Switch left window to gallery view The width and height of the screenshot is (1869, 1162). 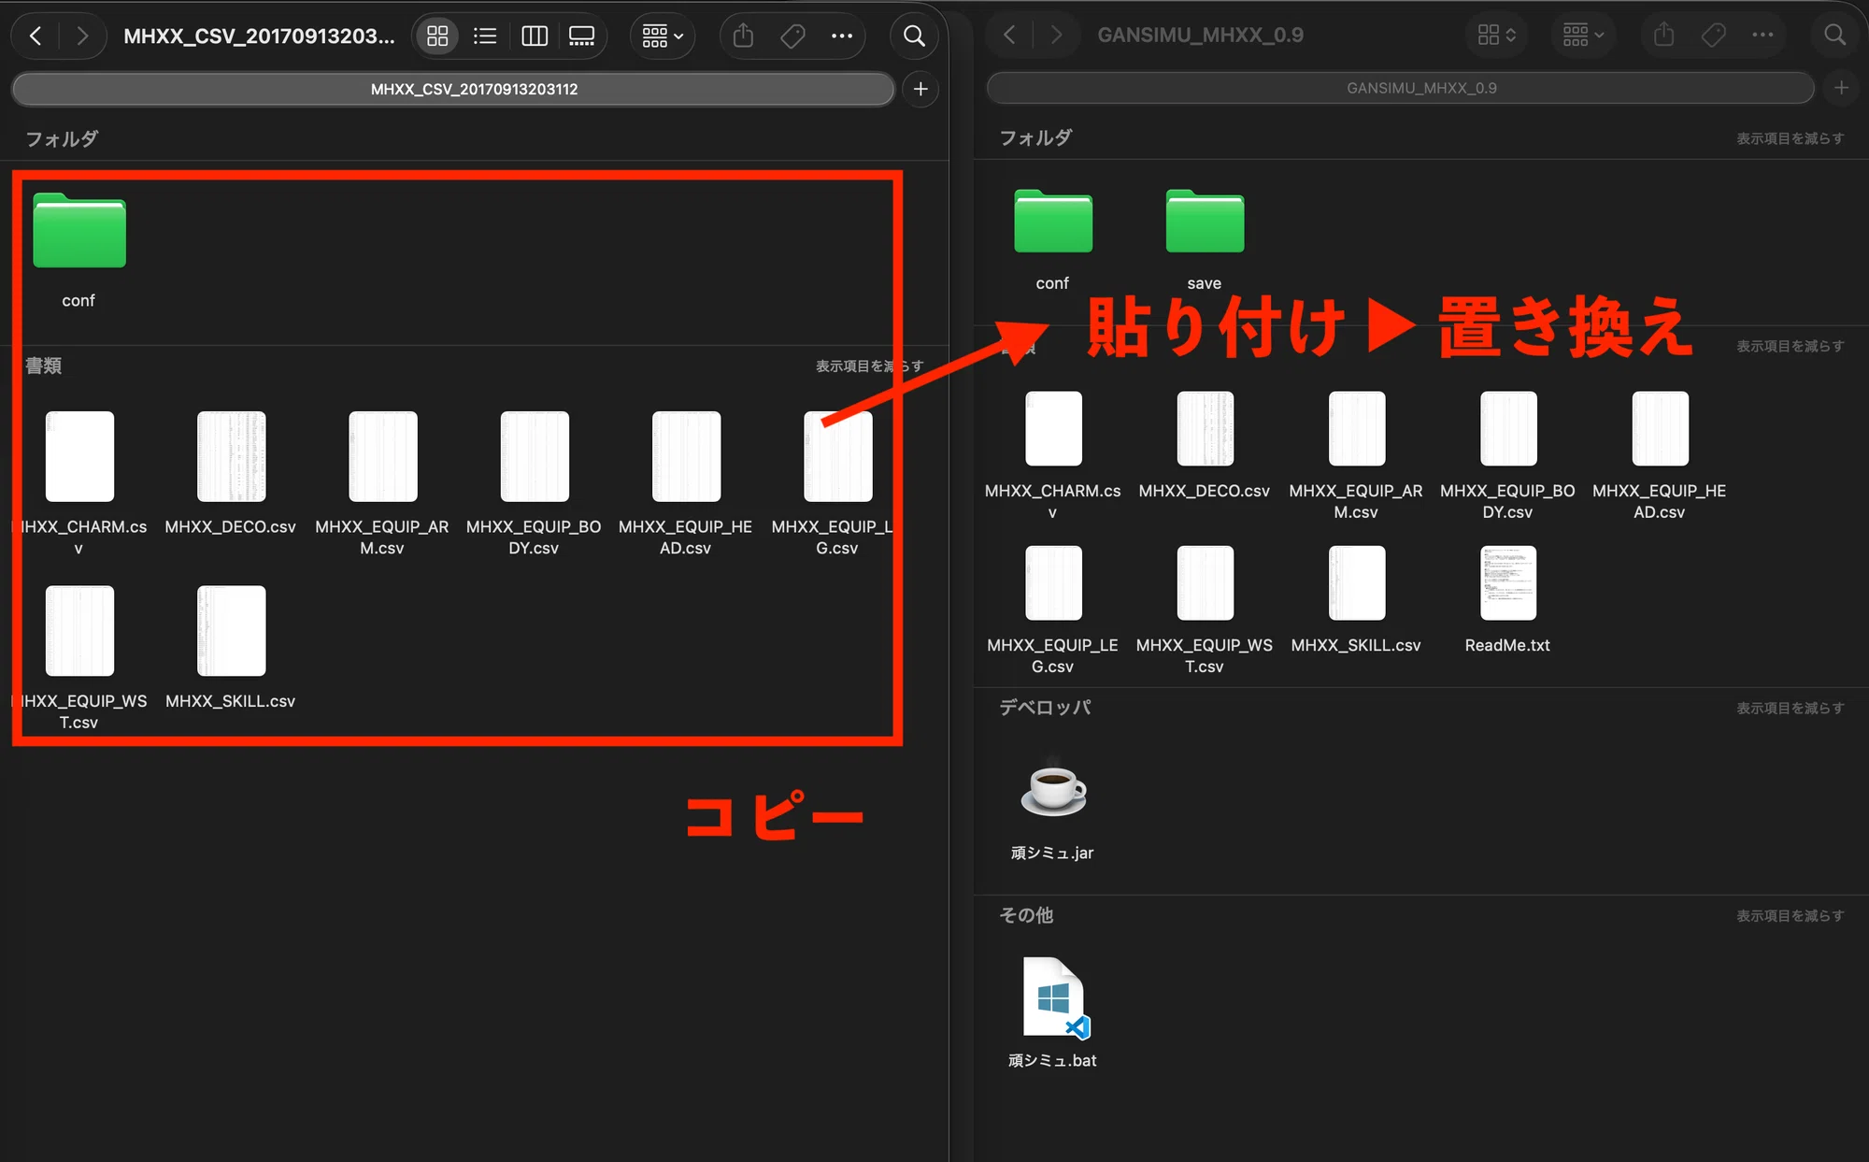[x=582, y=36]
